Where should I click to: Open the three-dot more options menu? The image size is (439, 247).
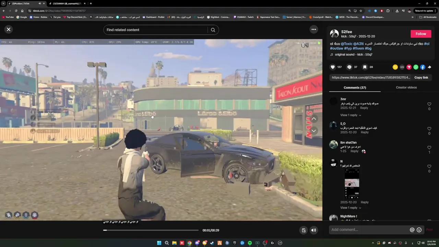tap(313, 30)
